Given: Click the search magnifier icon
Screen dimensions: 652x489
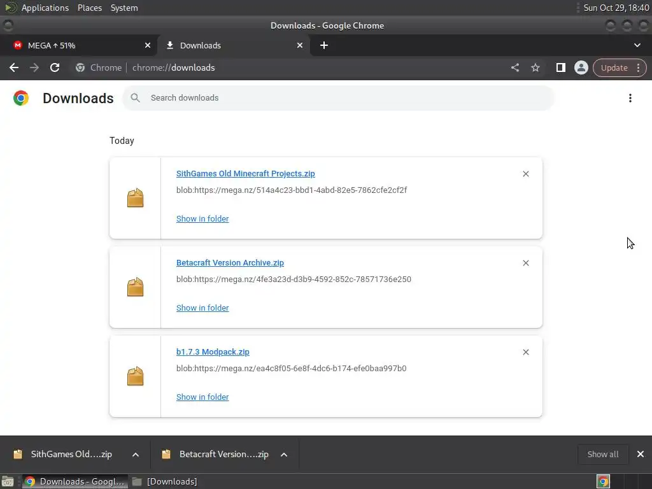Looking at the screenshot, I should coord(135,97).
